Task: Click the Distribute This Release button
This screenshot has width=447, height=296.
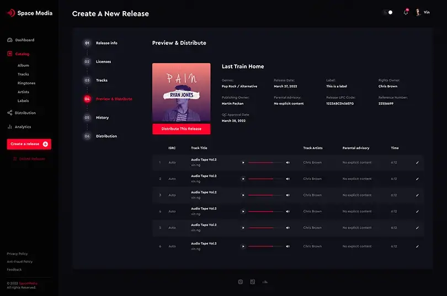Action: [x=182, y=129]
